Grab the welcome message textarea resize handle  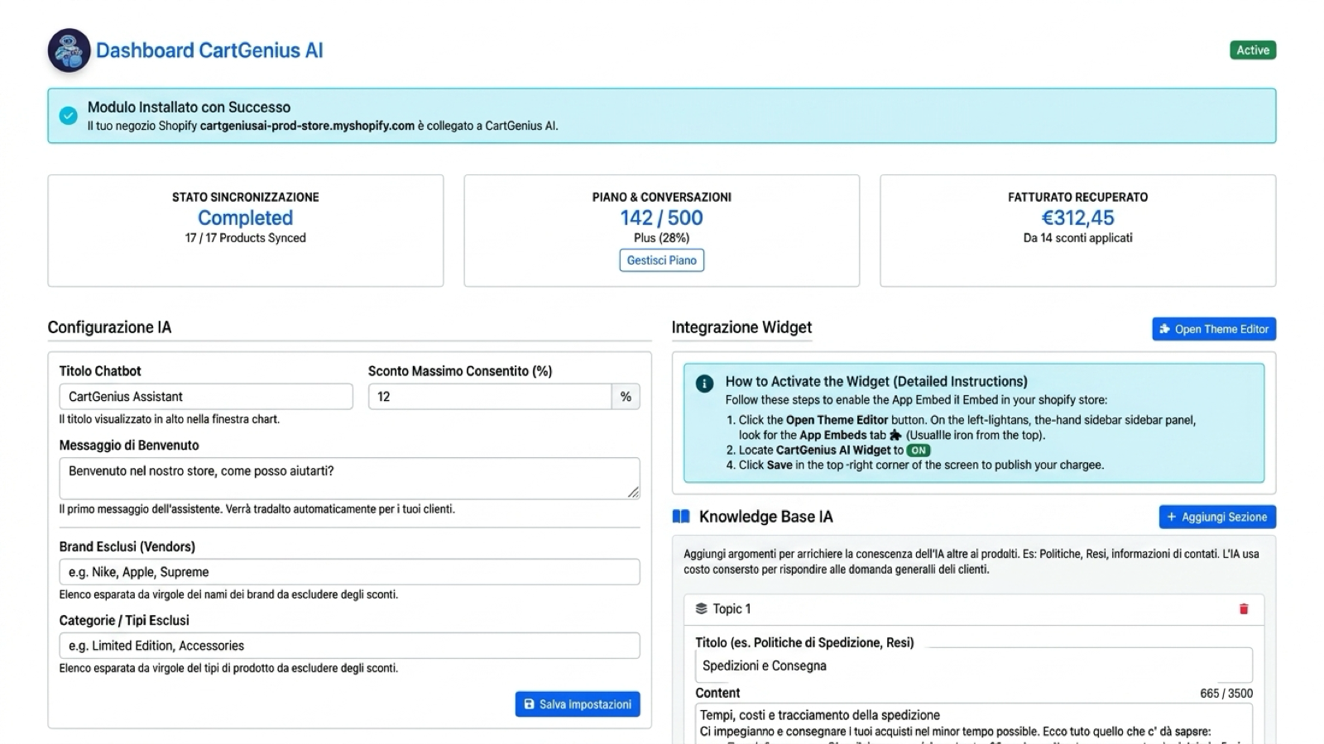point(633,492)
